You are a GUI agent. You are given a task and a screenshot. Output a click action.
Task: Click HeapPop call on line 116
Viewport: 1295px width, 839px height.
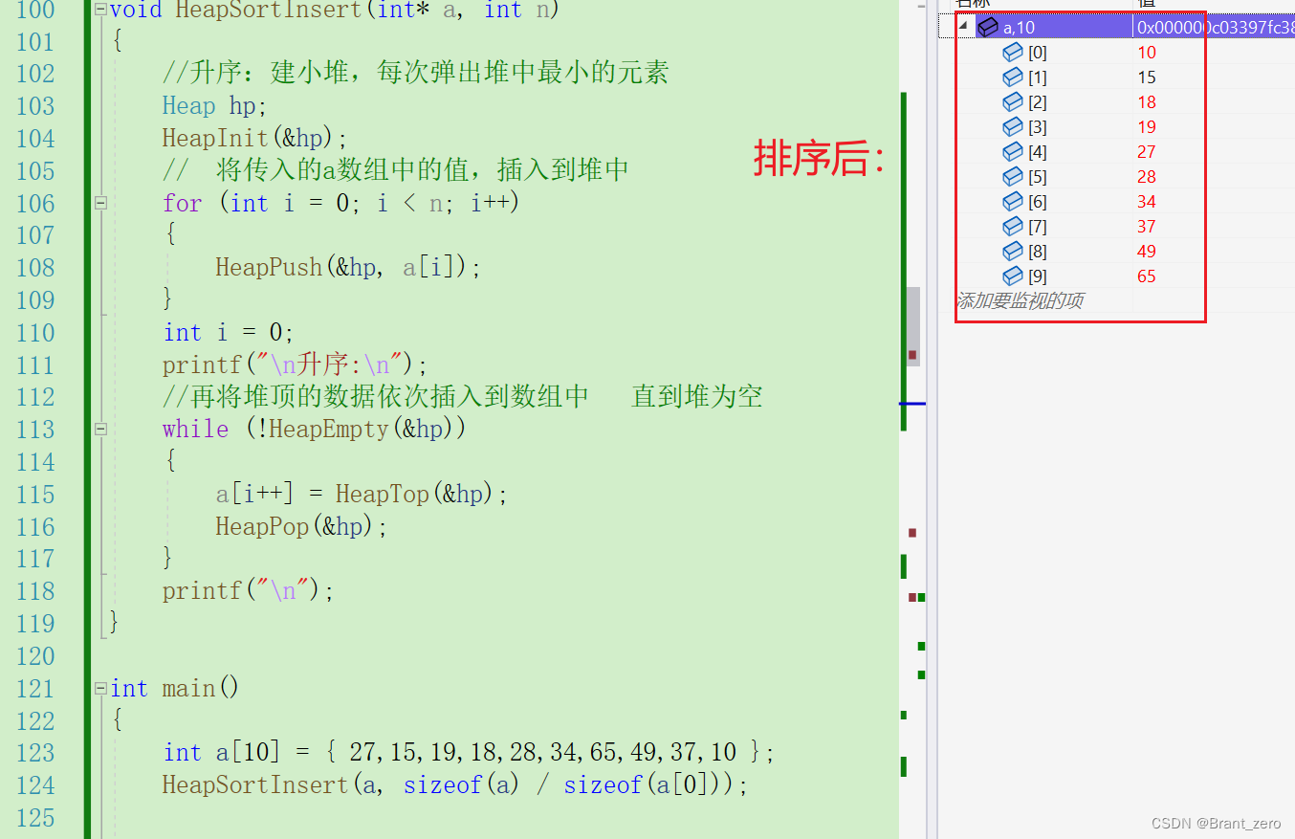pyautogui.click(x=263, y=527)
